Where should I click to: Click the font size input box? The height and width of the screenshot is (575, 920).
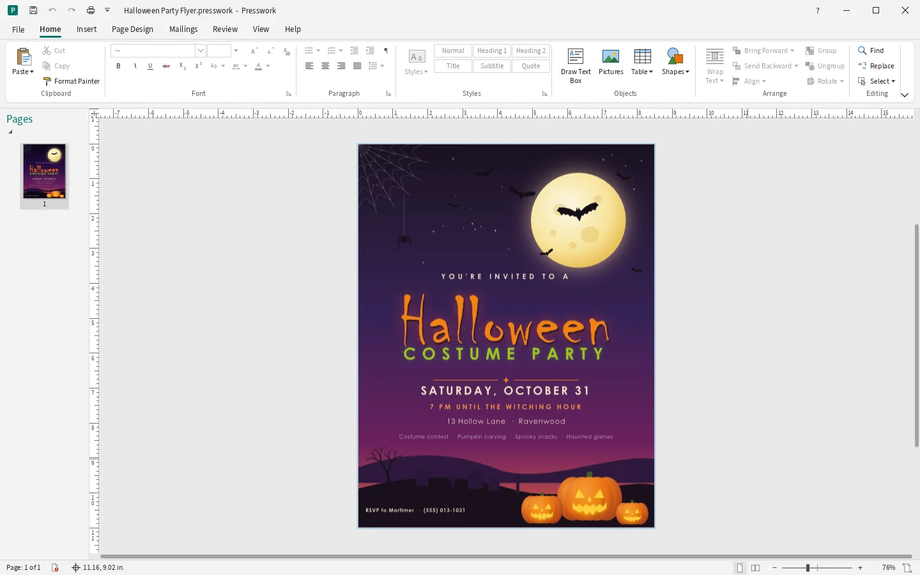219,50
